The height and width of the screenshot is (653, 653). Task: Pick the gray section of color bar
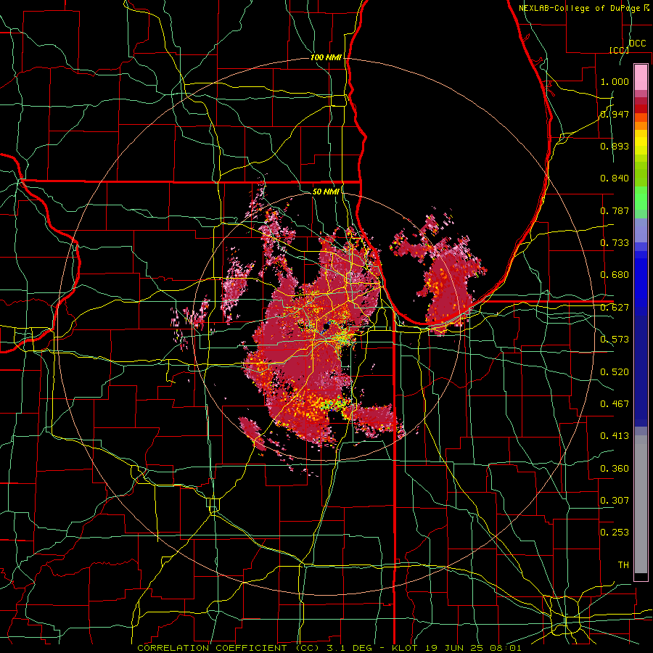click(641, 504)
